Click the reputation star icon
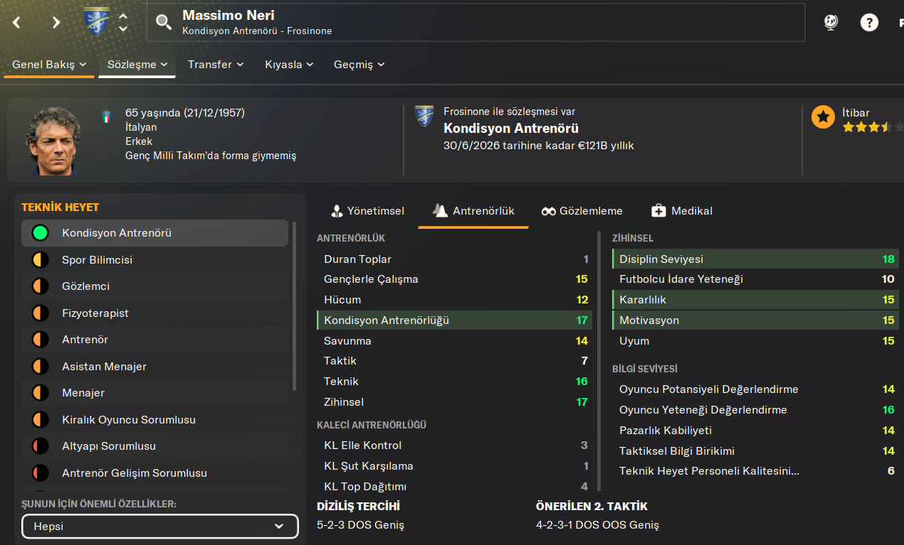 823,117
